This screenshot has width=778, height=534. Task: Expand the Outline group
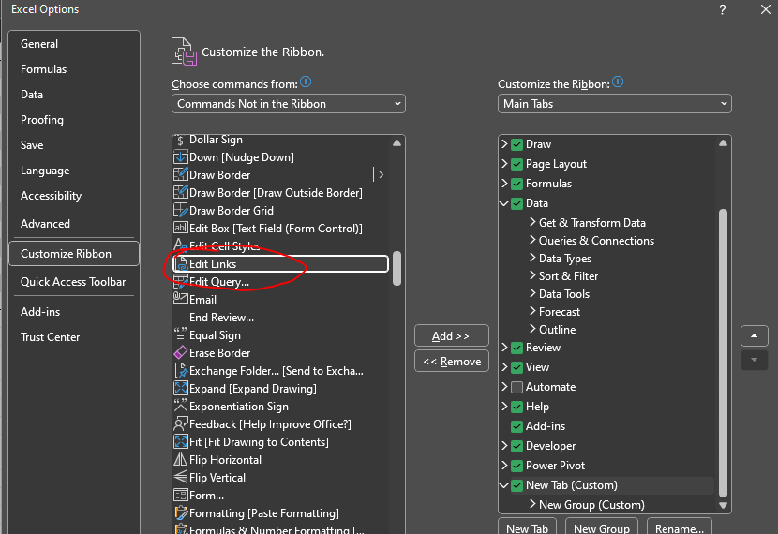(x=532, y=329)
